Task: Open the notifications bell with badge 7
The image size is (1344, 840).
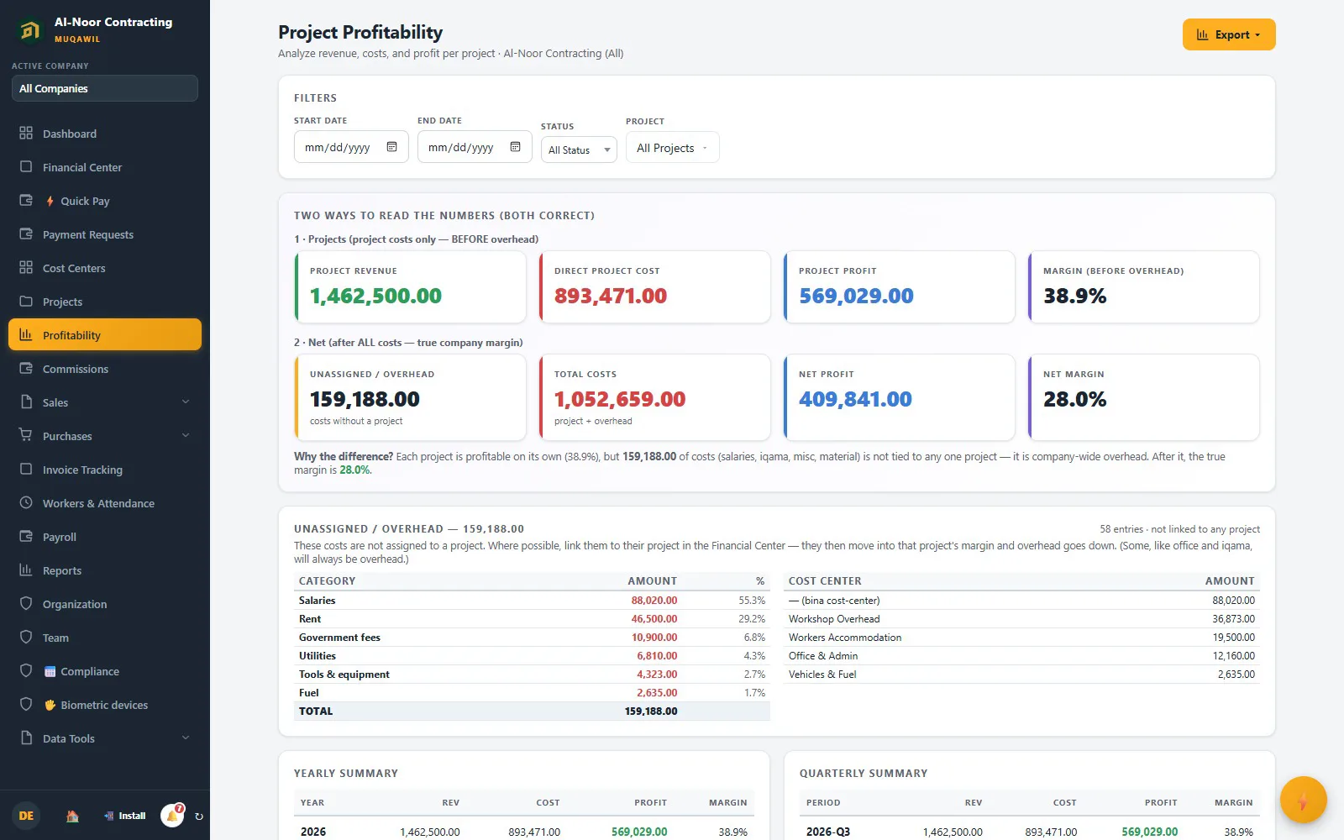Action: [173, 815]
